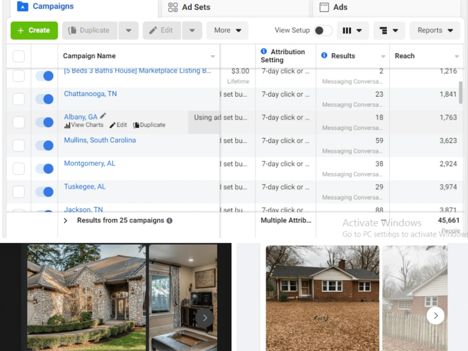Click the campaign table vertical scrollbar

click(461, 93)
